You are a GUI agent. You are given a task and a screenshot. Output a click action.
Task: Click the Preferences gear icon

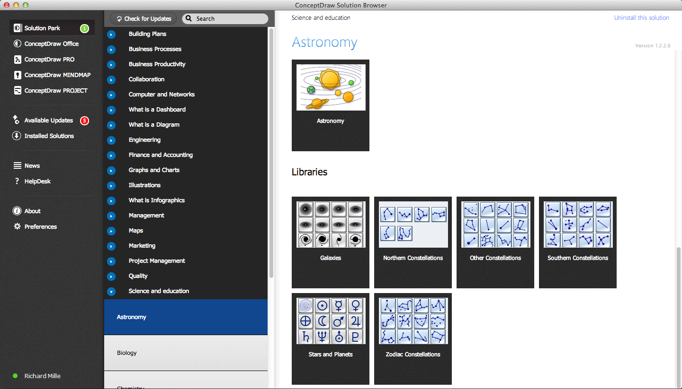coord(17,226)
